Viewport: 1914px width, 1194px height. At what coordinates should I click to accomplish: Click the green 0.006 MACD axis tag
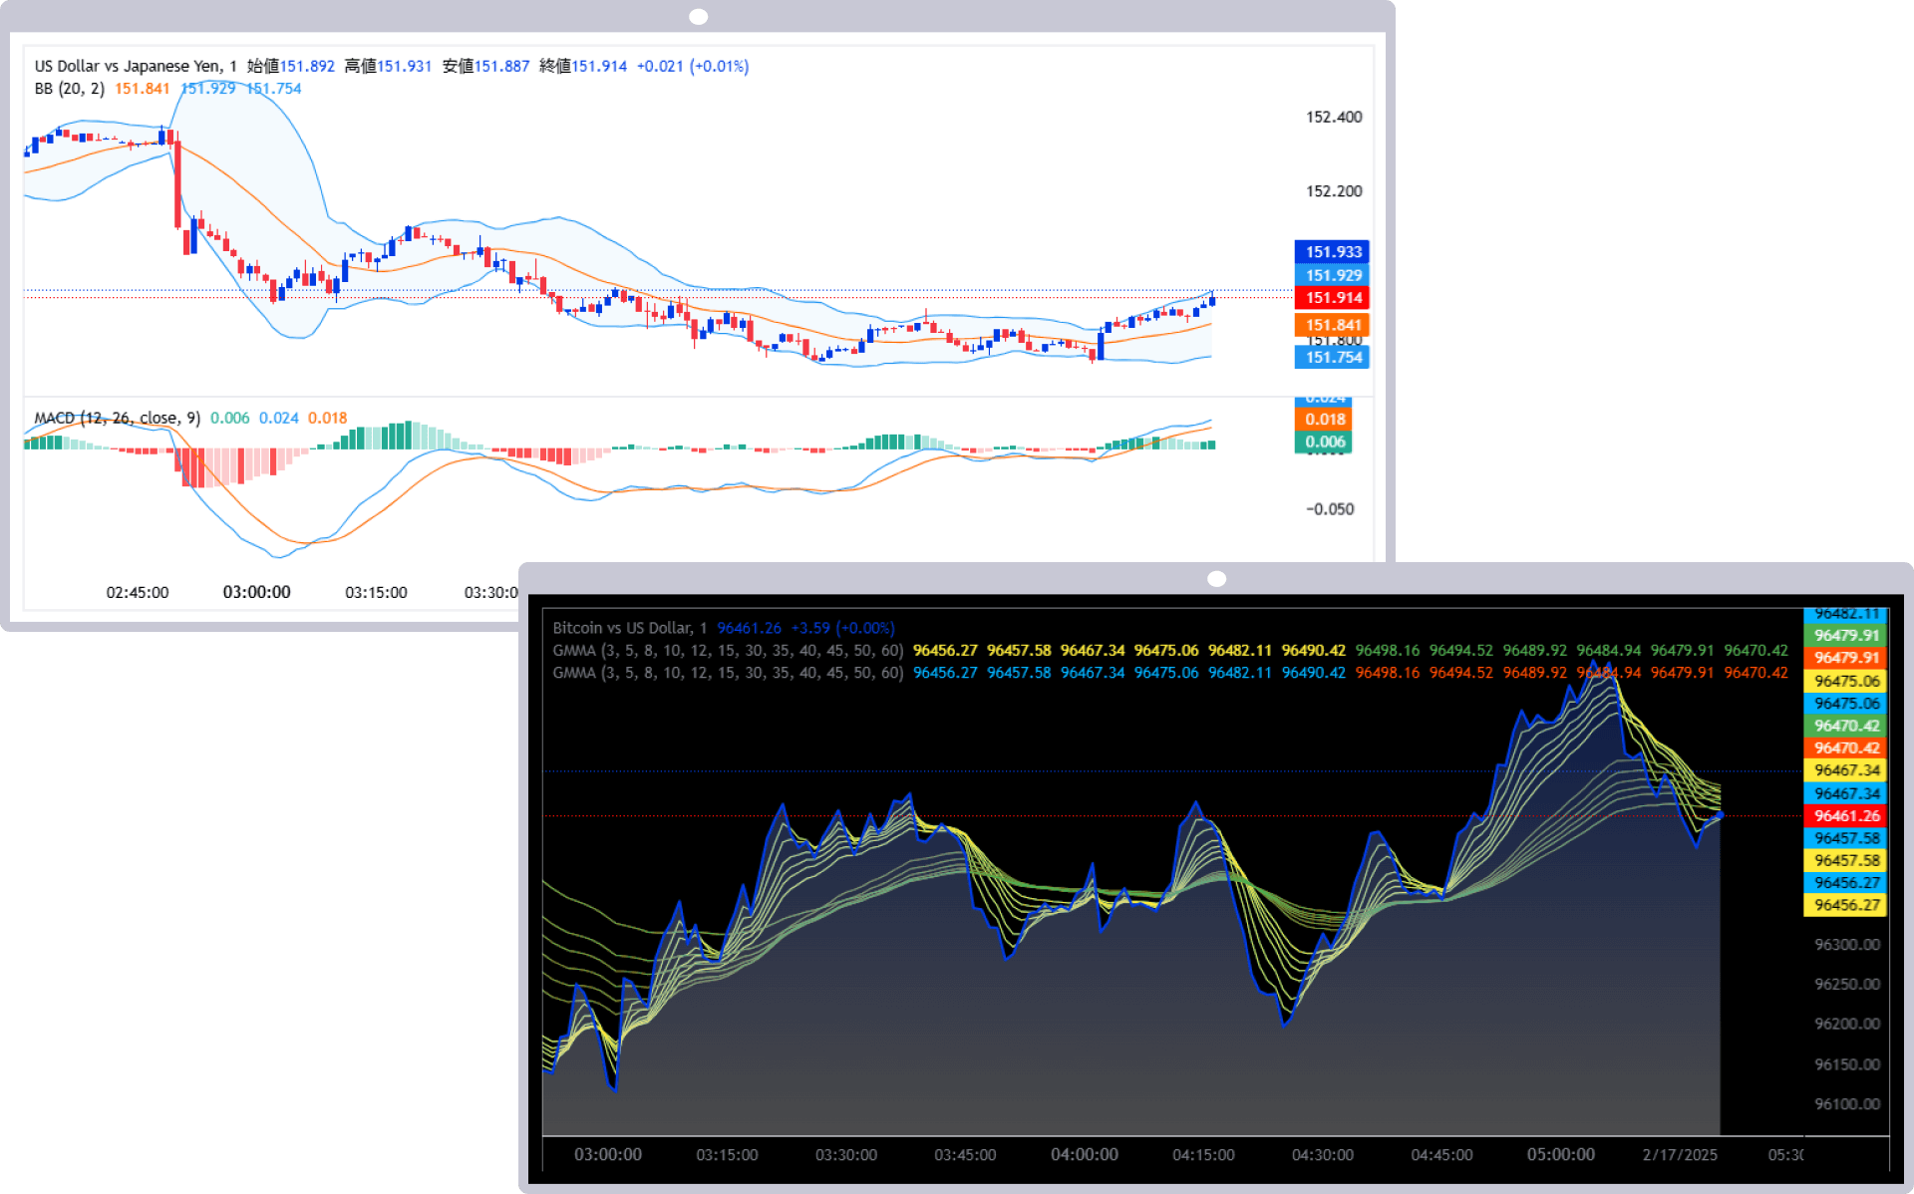coord(1324,442)
